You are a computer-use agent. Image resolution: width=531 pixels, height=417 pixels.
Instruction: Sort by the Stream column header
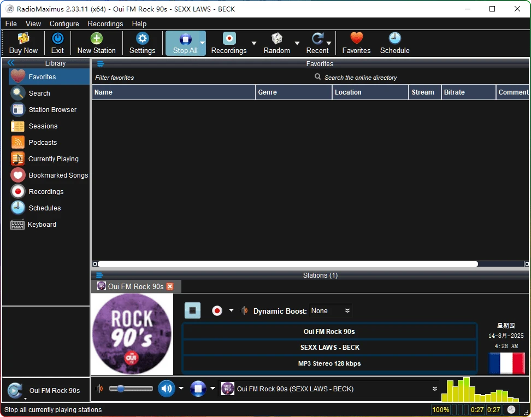425,92
